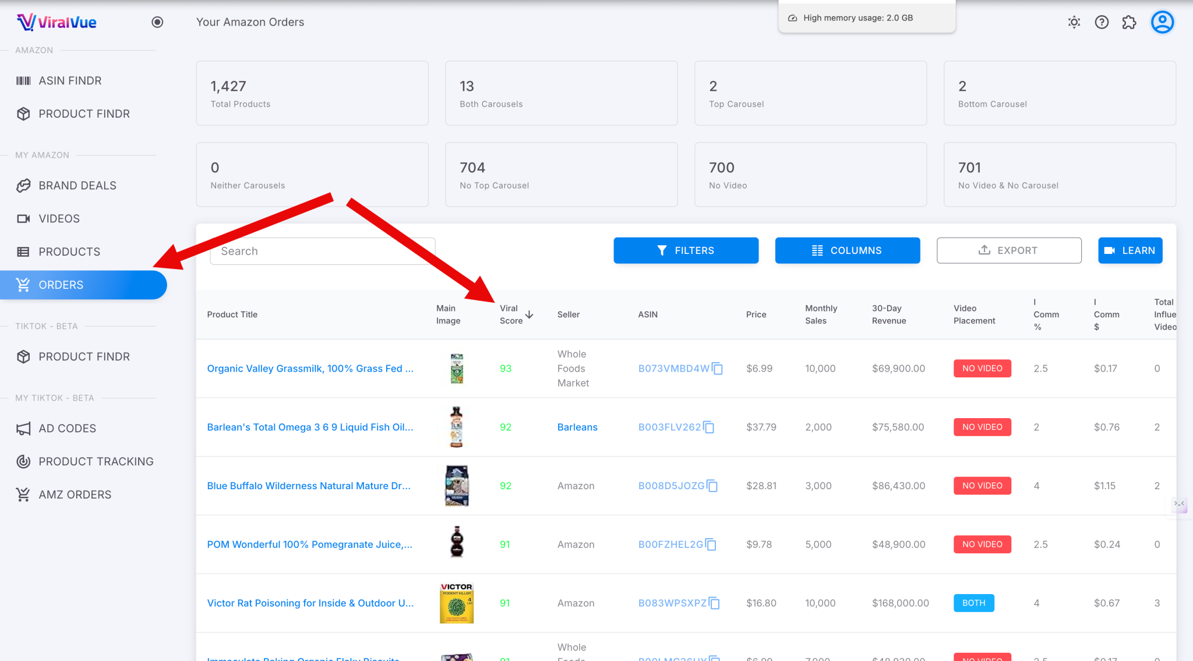Follow the Barleans seller link

pos(577,427)
